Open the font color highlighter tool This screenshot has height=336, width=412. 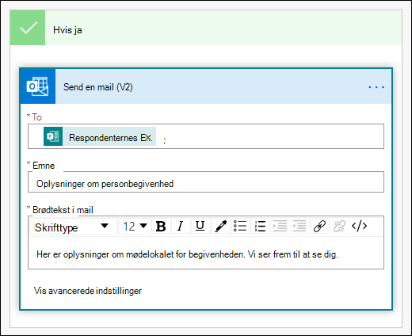click(220, 227)
